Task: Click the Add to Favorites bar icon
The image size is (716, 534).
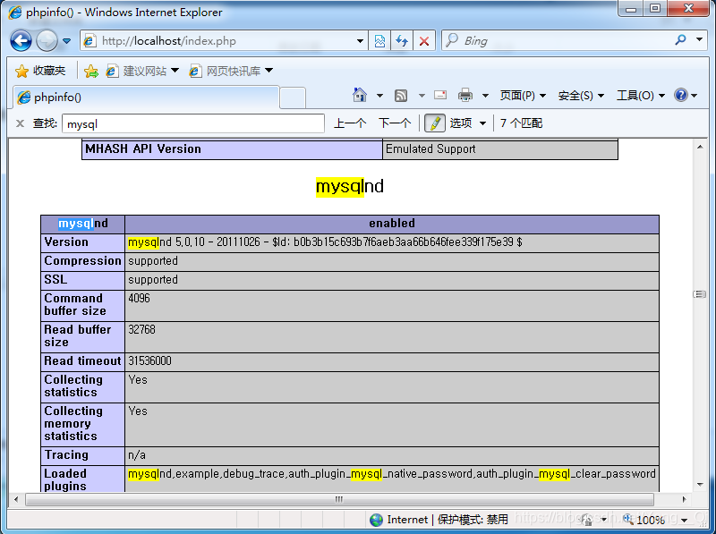Action: 91,71
